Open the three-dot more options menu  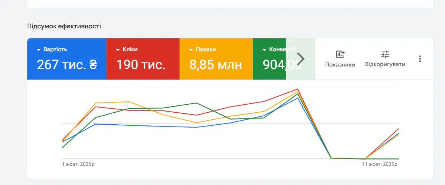point(420,59)
